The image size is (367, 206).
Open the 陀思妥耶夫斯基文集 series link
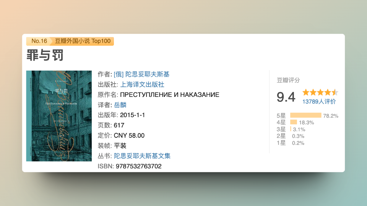coord(142,156)
